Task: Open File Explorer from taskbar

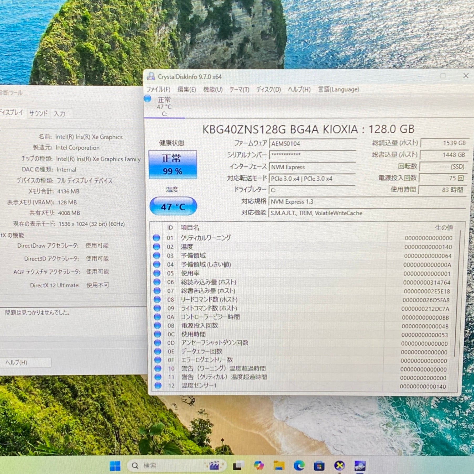Action: tap(279, 466)
